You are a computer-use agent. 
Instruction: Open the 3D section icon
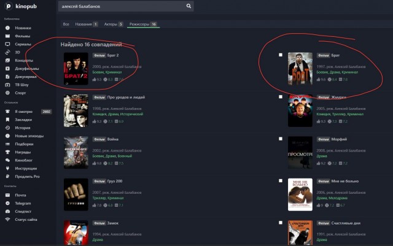[x=7, y=52]
